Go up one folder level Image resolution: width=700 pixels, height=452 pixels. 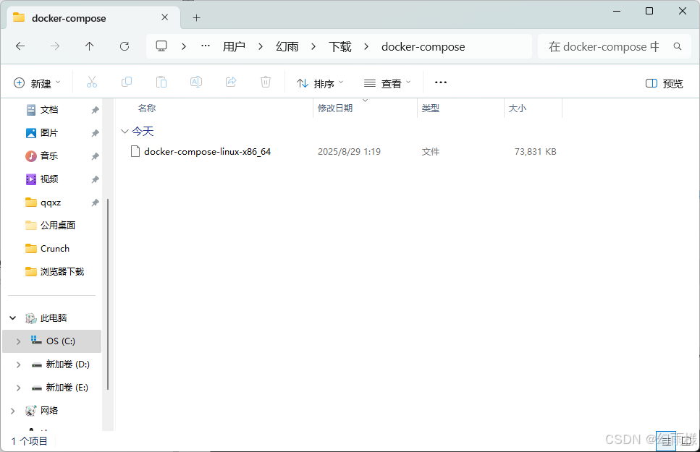point(89,46)
